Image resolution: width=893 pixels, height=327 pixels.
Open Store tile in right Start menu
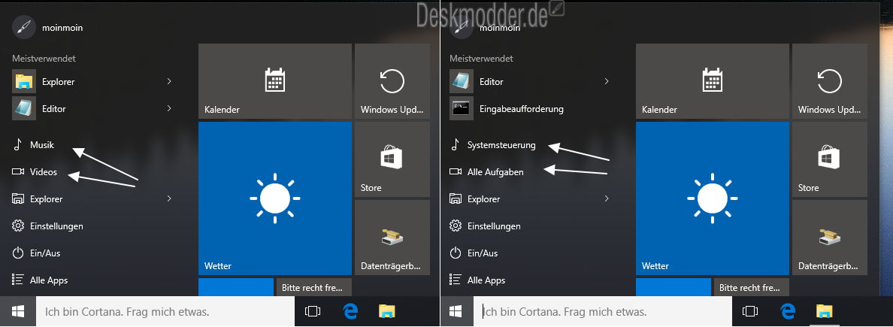(830, 159)
